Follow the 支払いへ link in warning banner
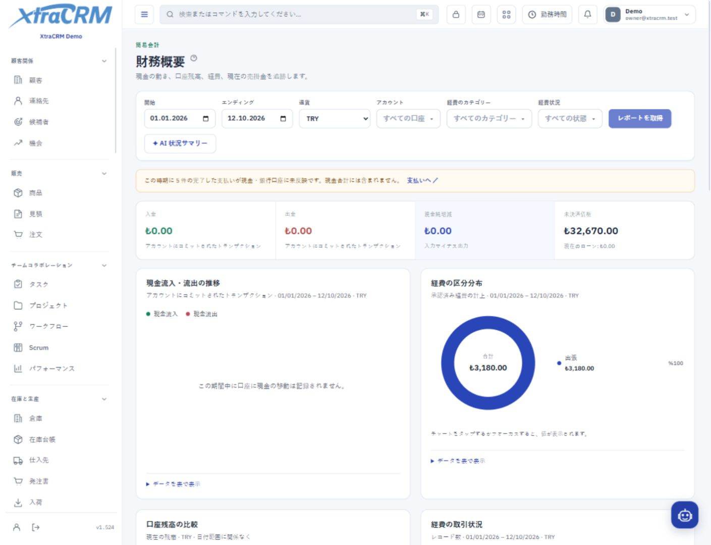The height and width of the screenshot is (545, 711). (422, 181)
